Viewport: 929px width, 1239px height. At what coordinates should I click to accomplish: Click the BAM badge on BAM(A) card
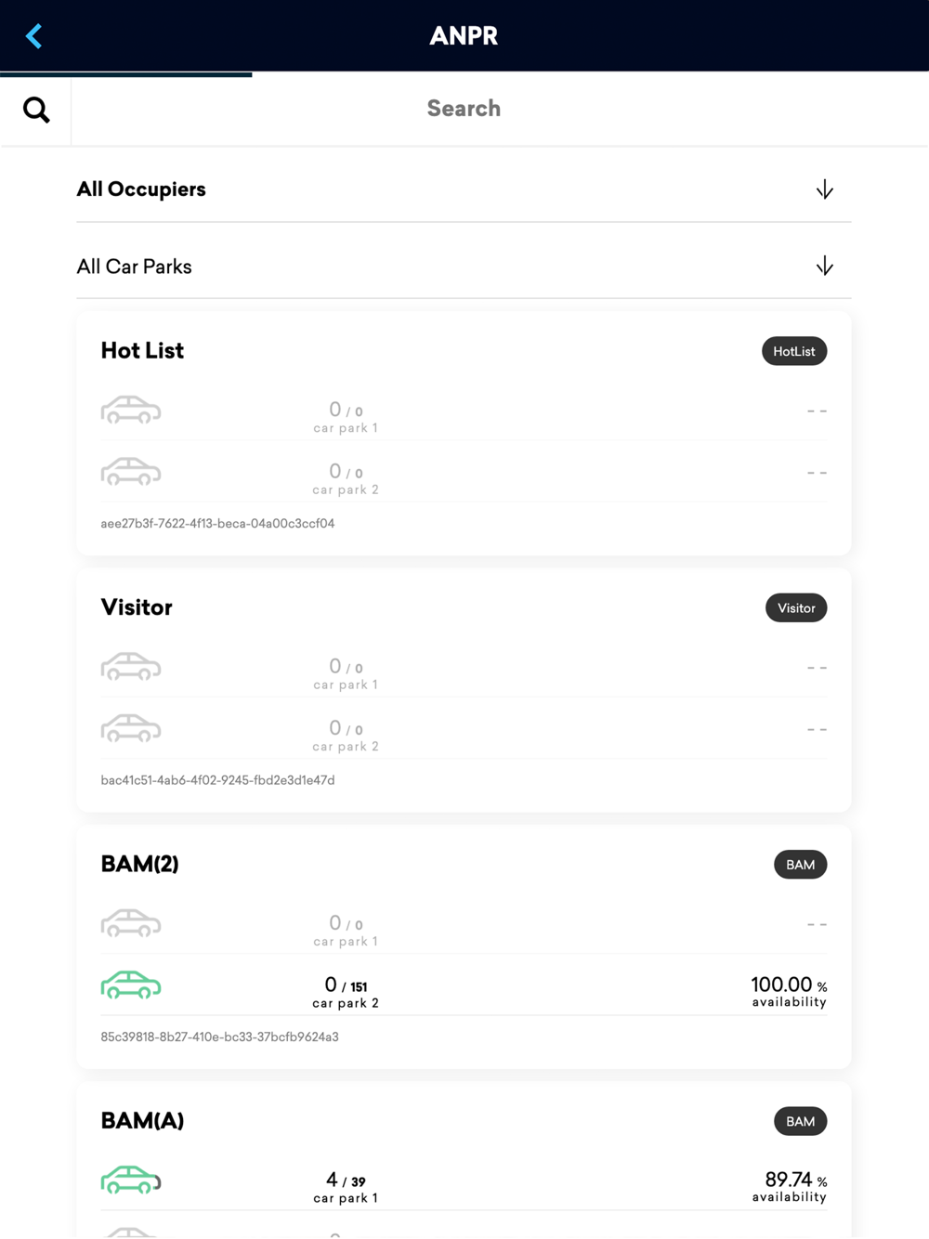pos(800,1121)
